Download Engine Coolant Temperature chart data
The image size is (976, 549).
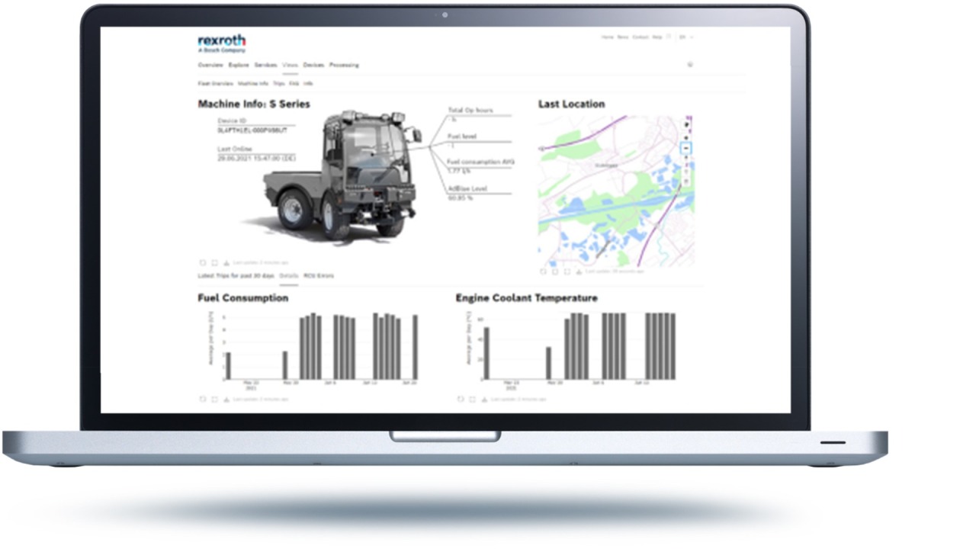coord(483,399)
